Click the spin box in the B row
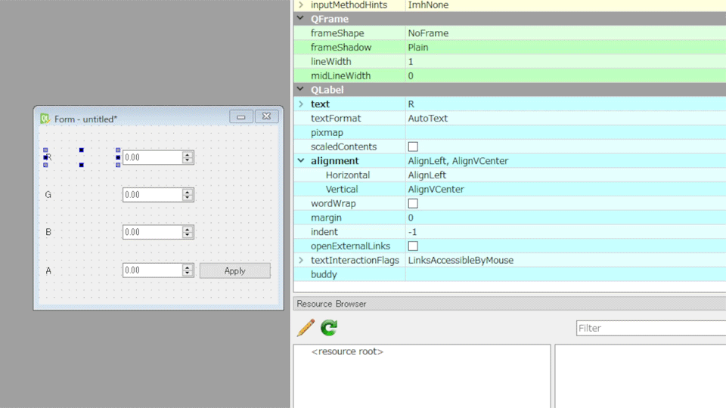 152,232
